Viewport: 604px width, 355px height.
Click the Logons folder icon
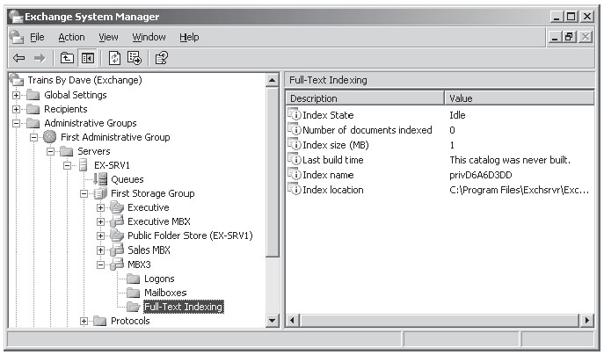tap(133, 279)
